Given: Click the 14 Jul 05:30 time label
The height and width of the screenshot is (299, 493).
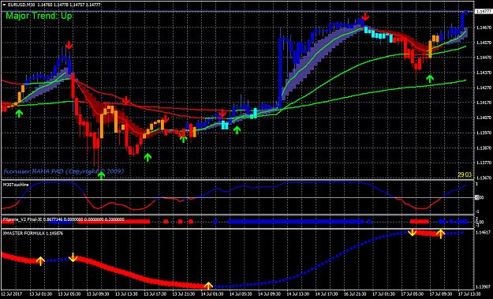Looking at the screenshot, I should click(x=240, y=294).
